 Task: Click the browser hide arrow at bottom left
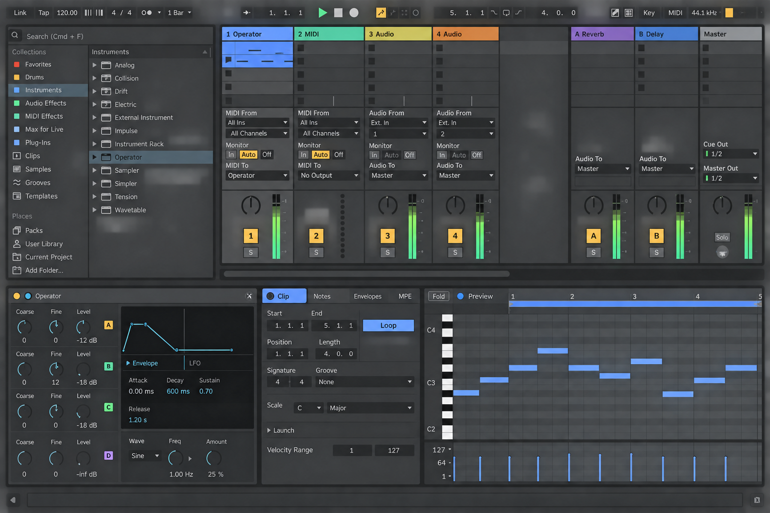point(13,499)
